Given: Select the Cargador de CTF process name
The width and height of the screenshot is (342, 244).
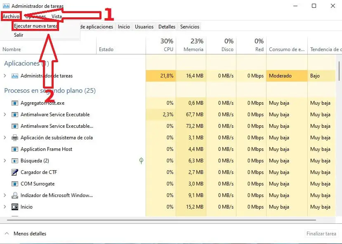Looking at the screenshot, I should pos(39,172).
